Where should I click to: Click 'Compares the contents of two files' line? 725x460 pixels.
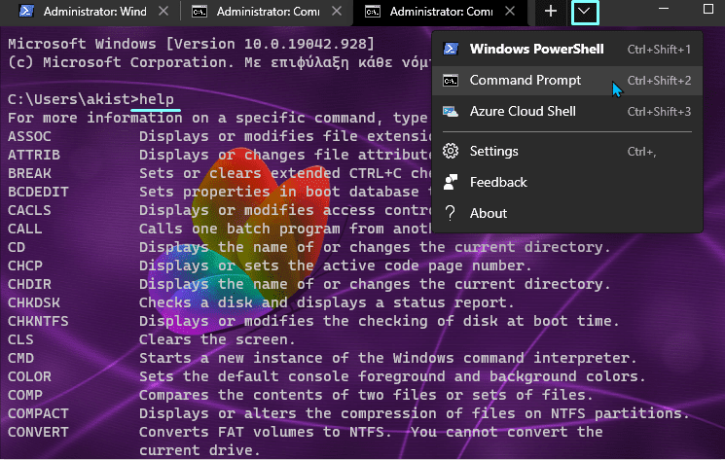click(366, 395)
